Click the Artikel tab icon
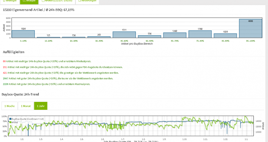This screenshot has width=268, height=142. pos(43,1)
